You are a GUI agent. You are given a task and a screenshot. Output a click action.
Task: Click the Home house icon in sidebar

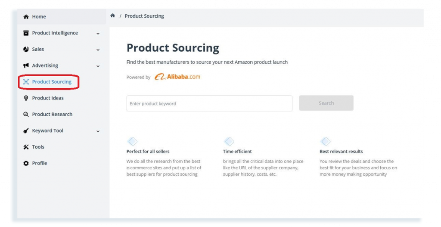(x=26, y=17)
